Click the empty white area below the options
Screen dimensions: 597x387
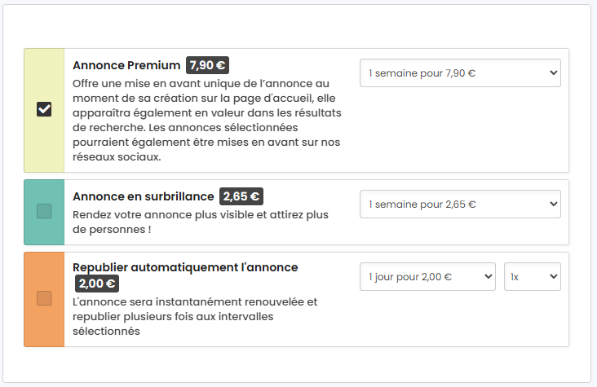tap(298, 363)
